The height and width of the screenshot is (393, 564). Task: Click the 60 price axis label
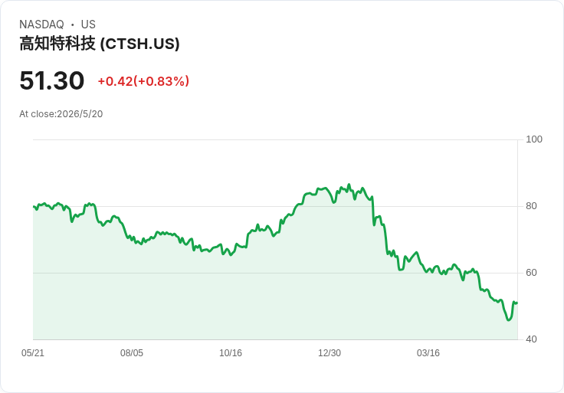[x=531, y=273]
